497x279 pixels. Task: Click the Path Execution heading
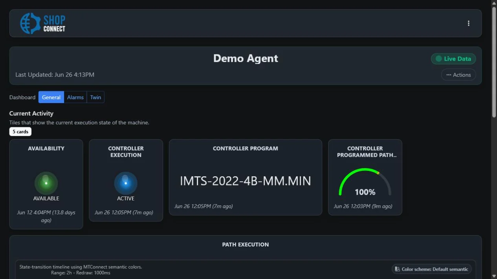pos(246,245)
